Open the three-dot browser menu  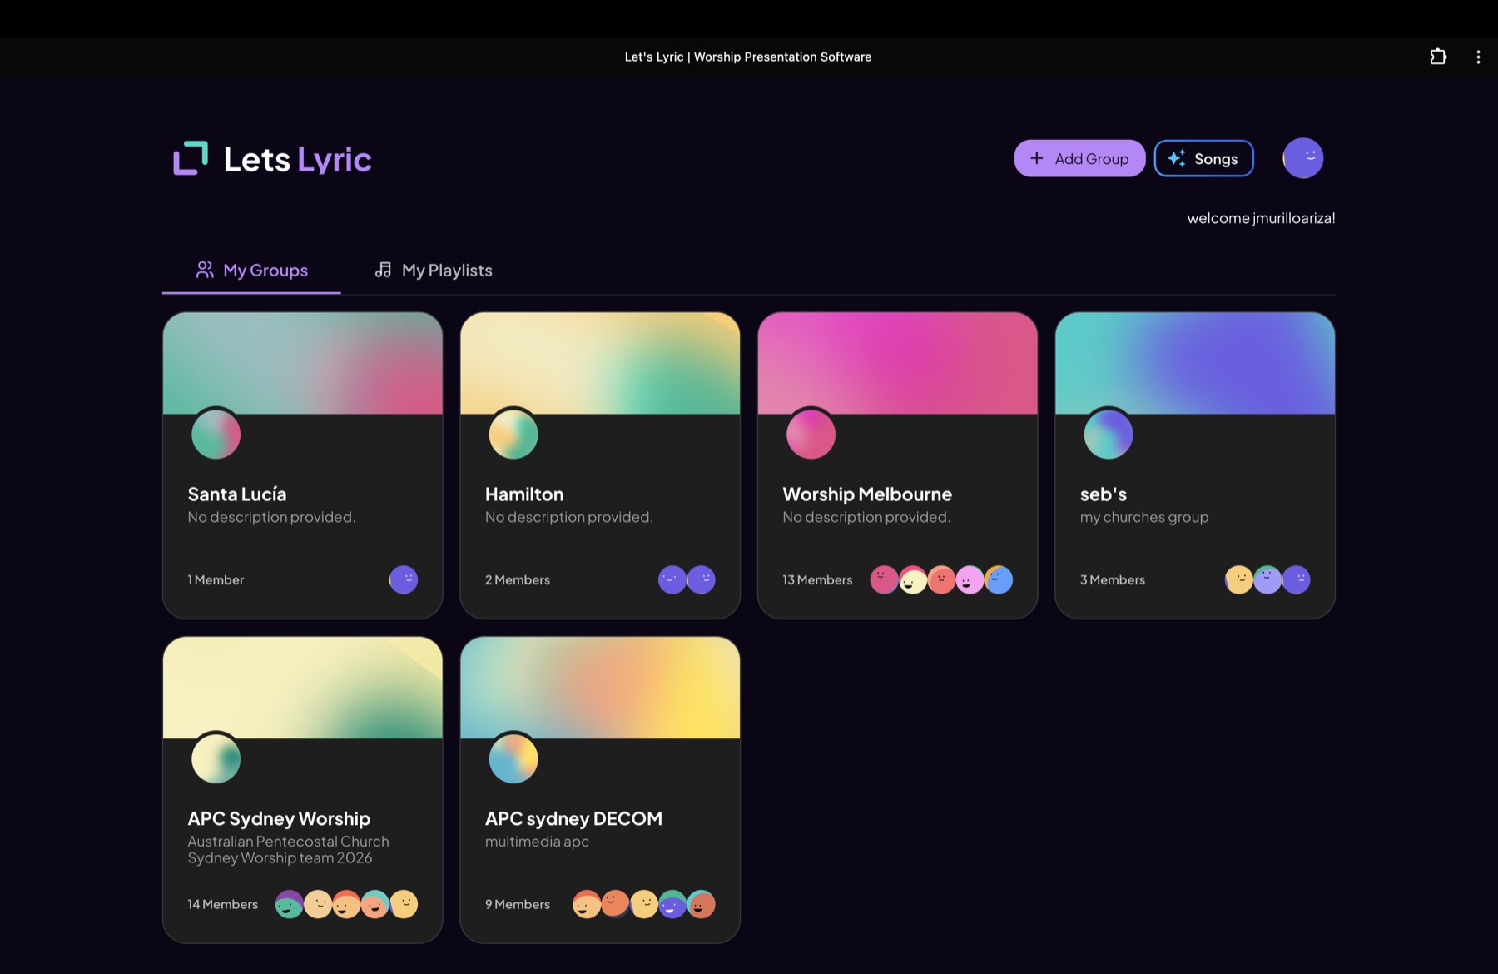point(1478,57)
